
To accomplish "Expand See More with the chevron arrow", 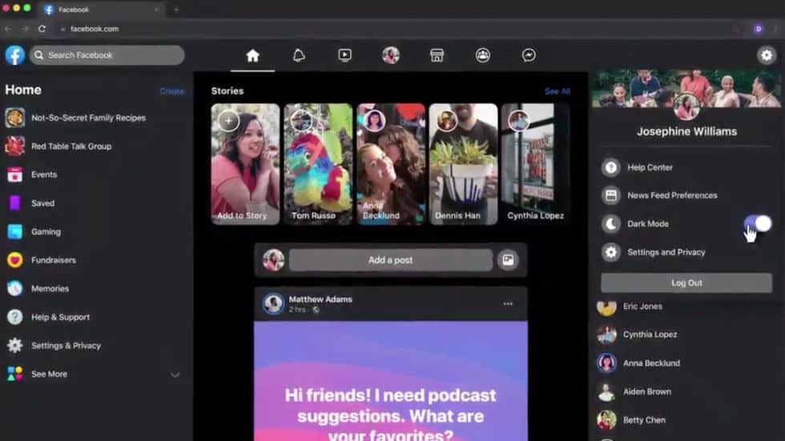I will [175, 375].
